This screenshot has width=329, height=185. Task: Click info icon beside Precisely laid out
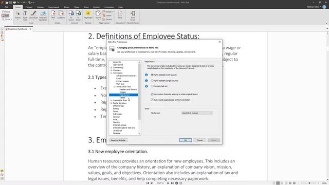click(147, 86)
